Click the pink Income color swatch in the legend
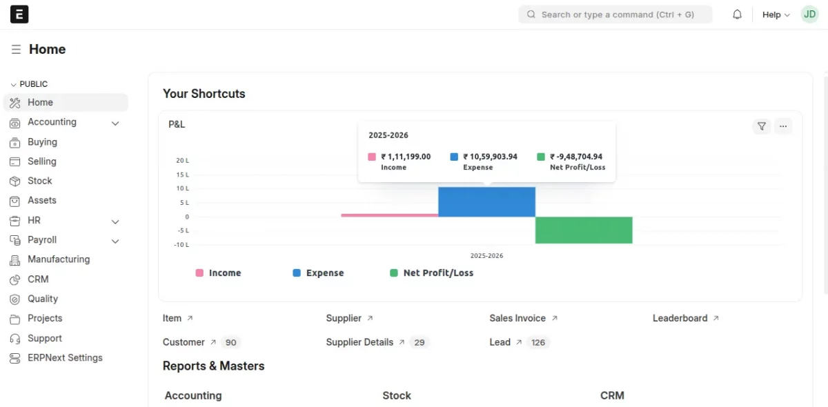This screenshot has width=828, height=407. 199,272
